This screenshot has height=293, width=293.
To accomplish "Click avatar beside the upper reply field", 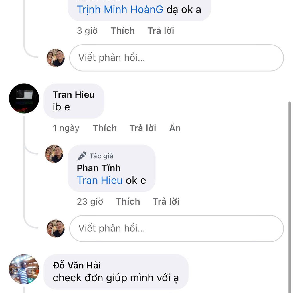I will click(56, 58).
